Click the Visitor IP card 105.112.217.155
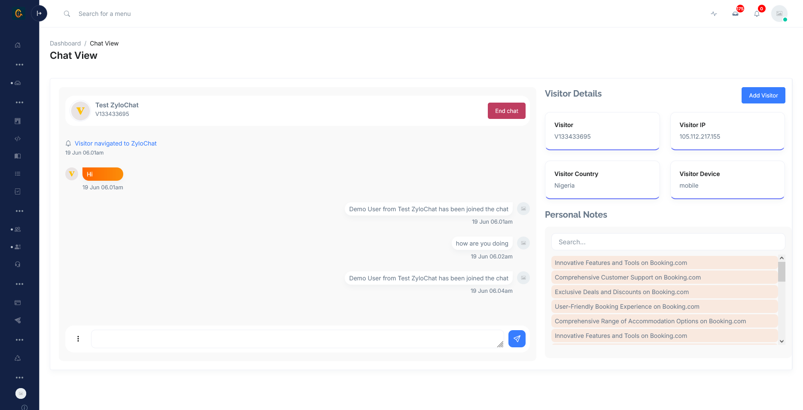The width and height of the screenshot is (803, 410). pos(727,131)
